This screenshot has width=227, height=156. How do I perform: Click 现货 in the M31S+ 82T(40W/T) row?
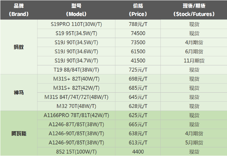coord(194,79)
